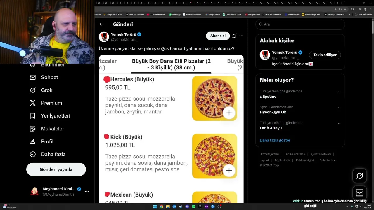
Task: Click Grok icon next to Abone ol
Action: coord(234,36)
